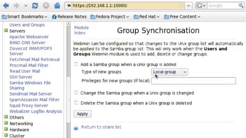Open the Squid Proxy Server module
Viewport: 246px width, 138px height.
coord(29,105)
